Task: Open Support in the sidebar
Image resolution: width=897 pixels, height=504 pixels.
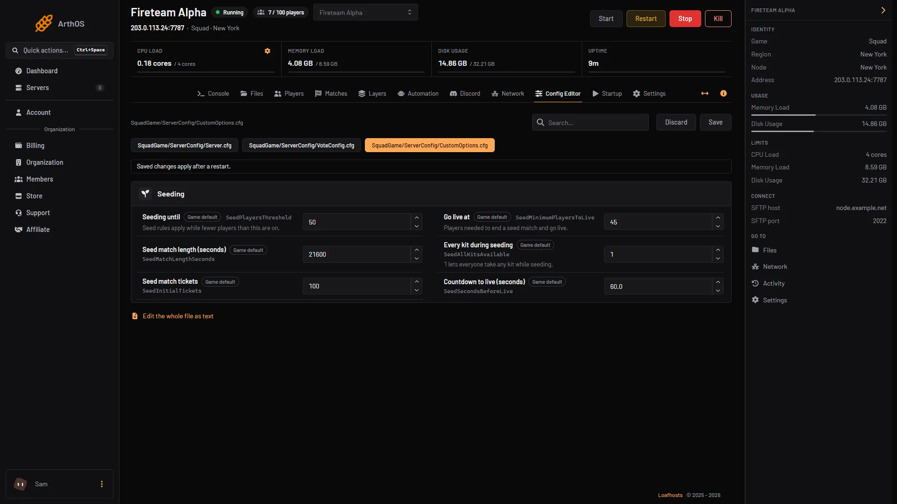Action: (x=59, y=213)
